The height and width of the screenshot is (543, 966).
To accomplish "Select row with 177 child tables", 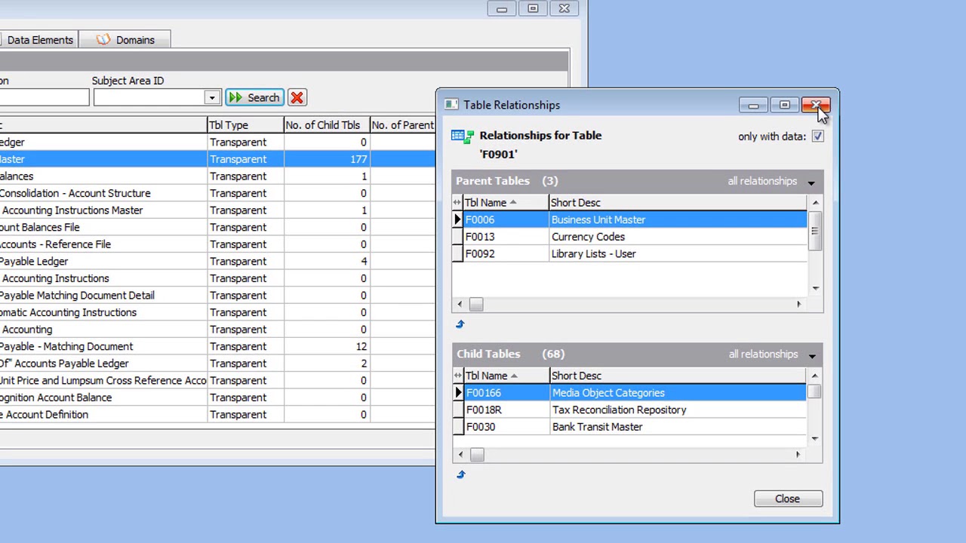I will (x=217, y=159).
